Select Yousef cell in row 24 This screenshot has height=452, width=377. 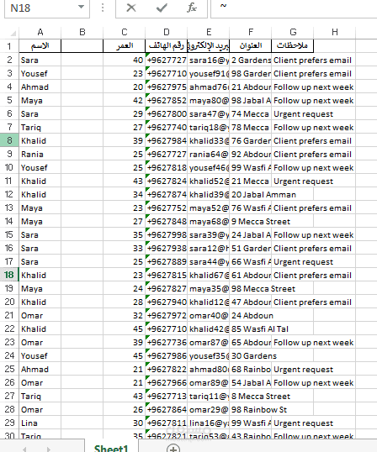tap(40, 355)
